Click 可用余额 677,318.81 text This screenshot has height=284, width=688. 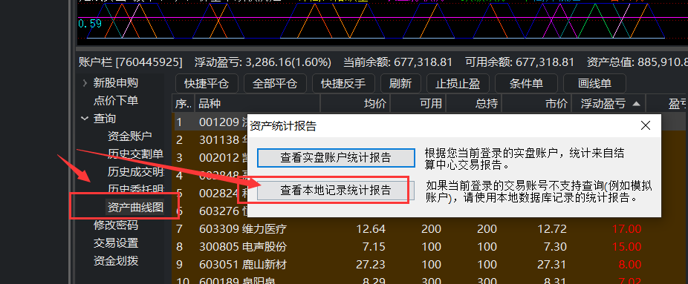point(519,62)
